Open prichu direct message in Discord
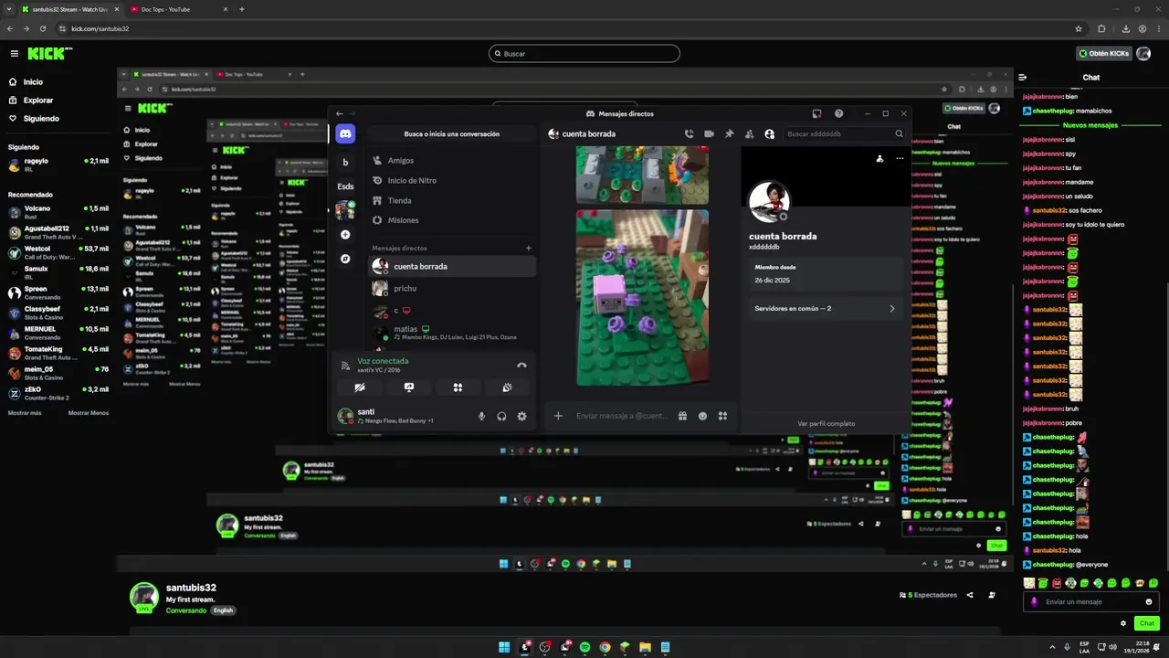This screenshot has height=658, width=1169. coord(451,289)
